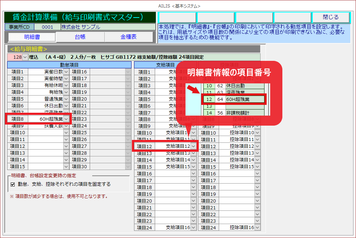This screenshot has height=238, width=356.
Task: Expand 勤怠 項目1 実働日数 dropdown
Action: [66, 72]
